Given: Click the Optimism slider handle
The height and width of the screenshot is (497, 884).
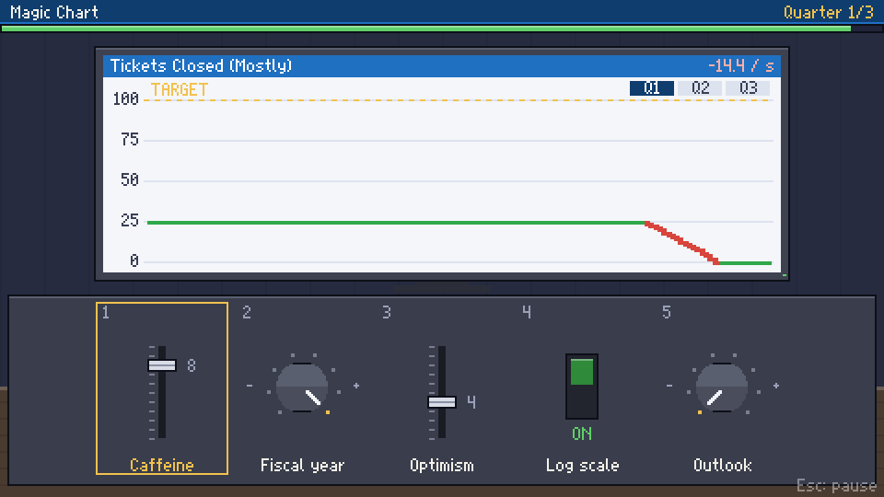Looking at the screenshot, I should tap(442, 402).
